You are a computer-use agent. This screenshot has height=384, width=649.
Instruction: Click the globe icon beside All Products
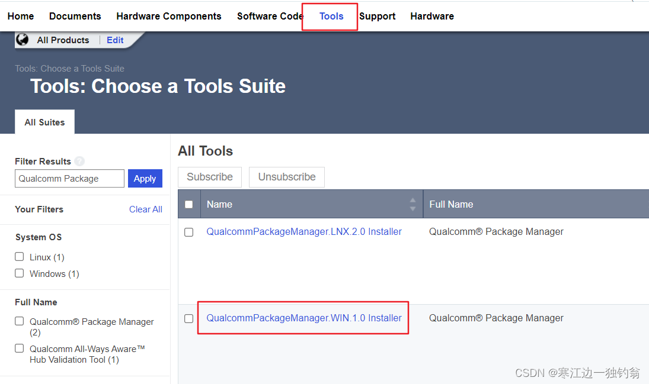pyautogui.click(x=23, y=40)
